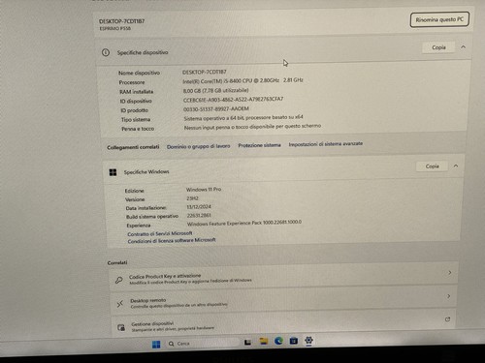Select the Intel Core i5-8400 processor value
This screenshot has height=363, width=485.
(x=242, y=80)
